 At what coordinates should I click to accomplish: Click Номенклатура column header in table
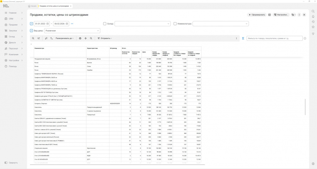click(60, 52)
